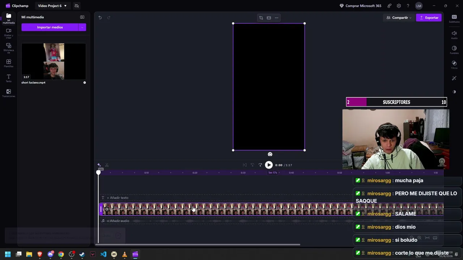Click the Importar medios button
Viewport: 463px width, 260px height.
[50, 27]
